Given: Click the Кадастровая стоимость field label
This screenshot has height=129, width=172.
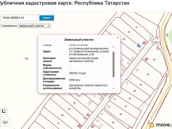Looking at the screenshot, I should [51, 73].
